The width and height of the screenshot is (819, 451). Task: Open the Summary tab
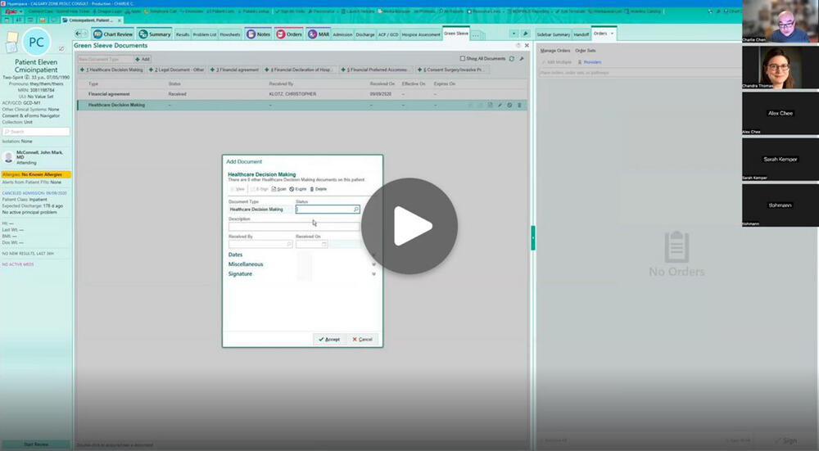coord(155,34)
